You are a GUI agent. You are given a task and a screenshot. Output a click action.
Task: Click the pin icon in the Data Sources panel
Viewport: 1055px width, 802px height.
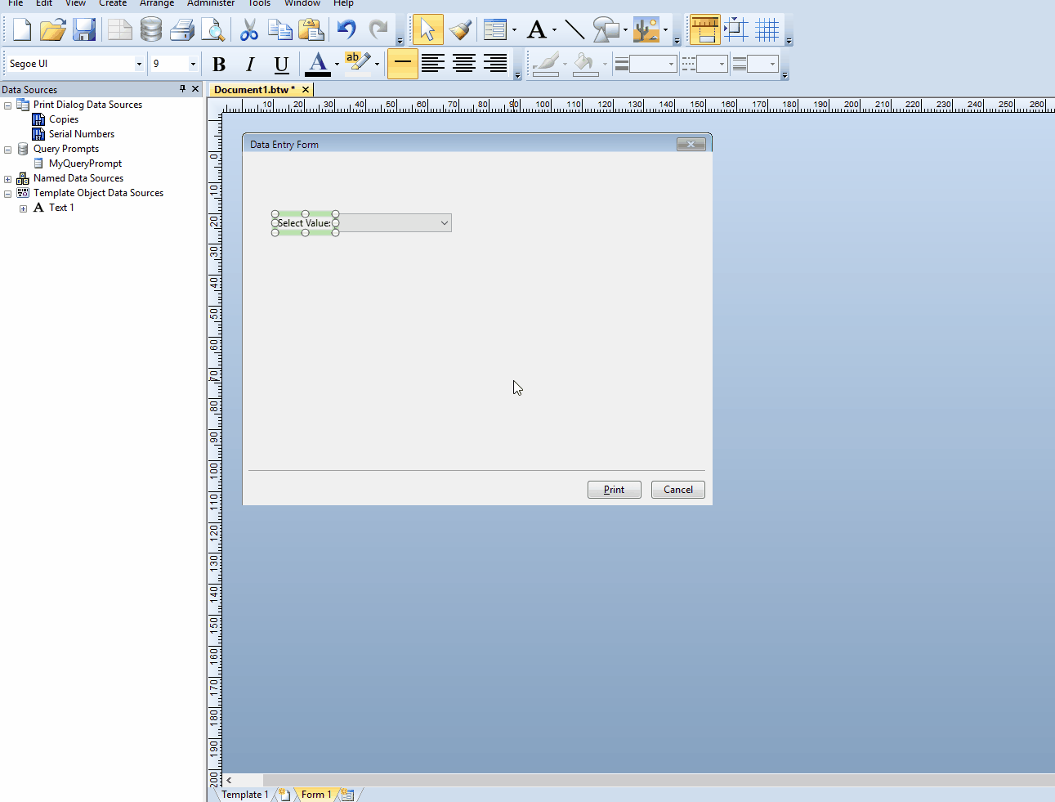click(x=182, y=89)
